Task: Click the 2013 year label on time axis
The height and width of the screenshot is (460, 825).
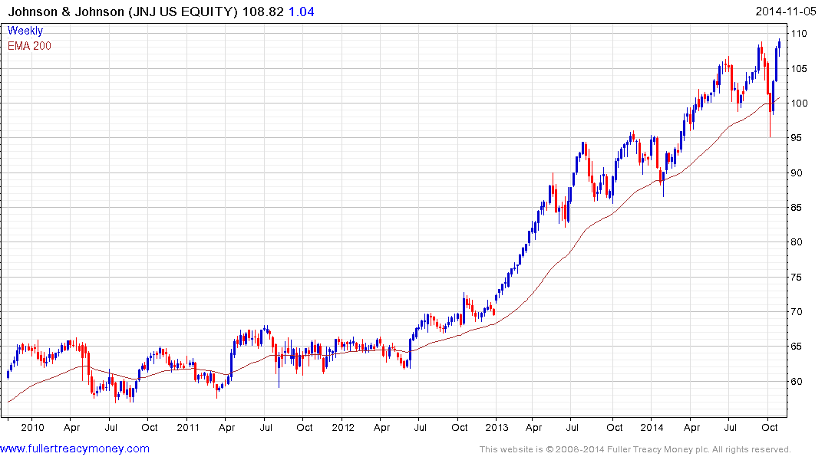Action: 497,427
